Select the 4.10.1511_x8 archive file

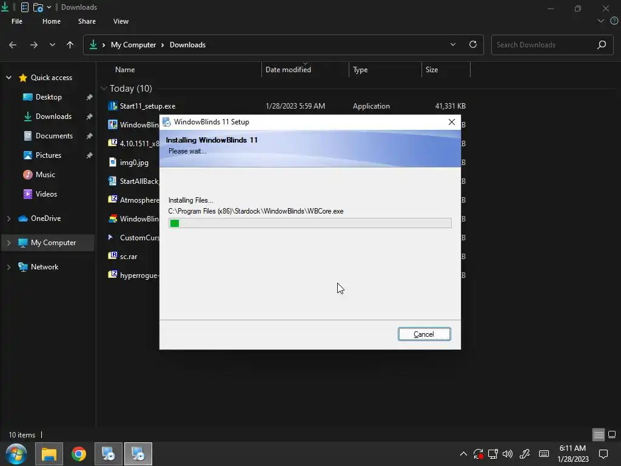(139, 144)
